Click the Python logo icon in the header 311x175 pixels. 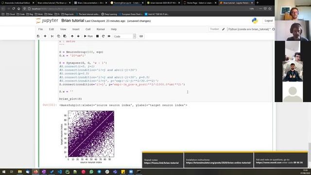point(255,20)
